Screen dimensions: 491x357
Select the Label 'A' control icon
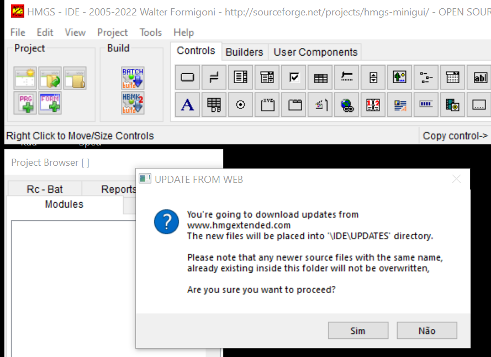point(187,105)
